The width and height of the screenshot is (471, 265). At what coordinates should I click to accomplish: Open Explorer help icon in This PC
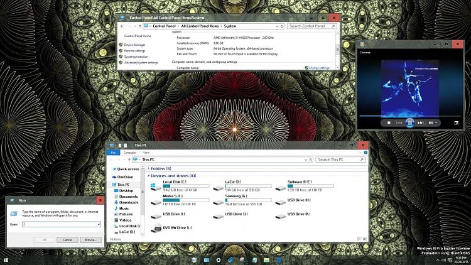click(365, 153)
